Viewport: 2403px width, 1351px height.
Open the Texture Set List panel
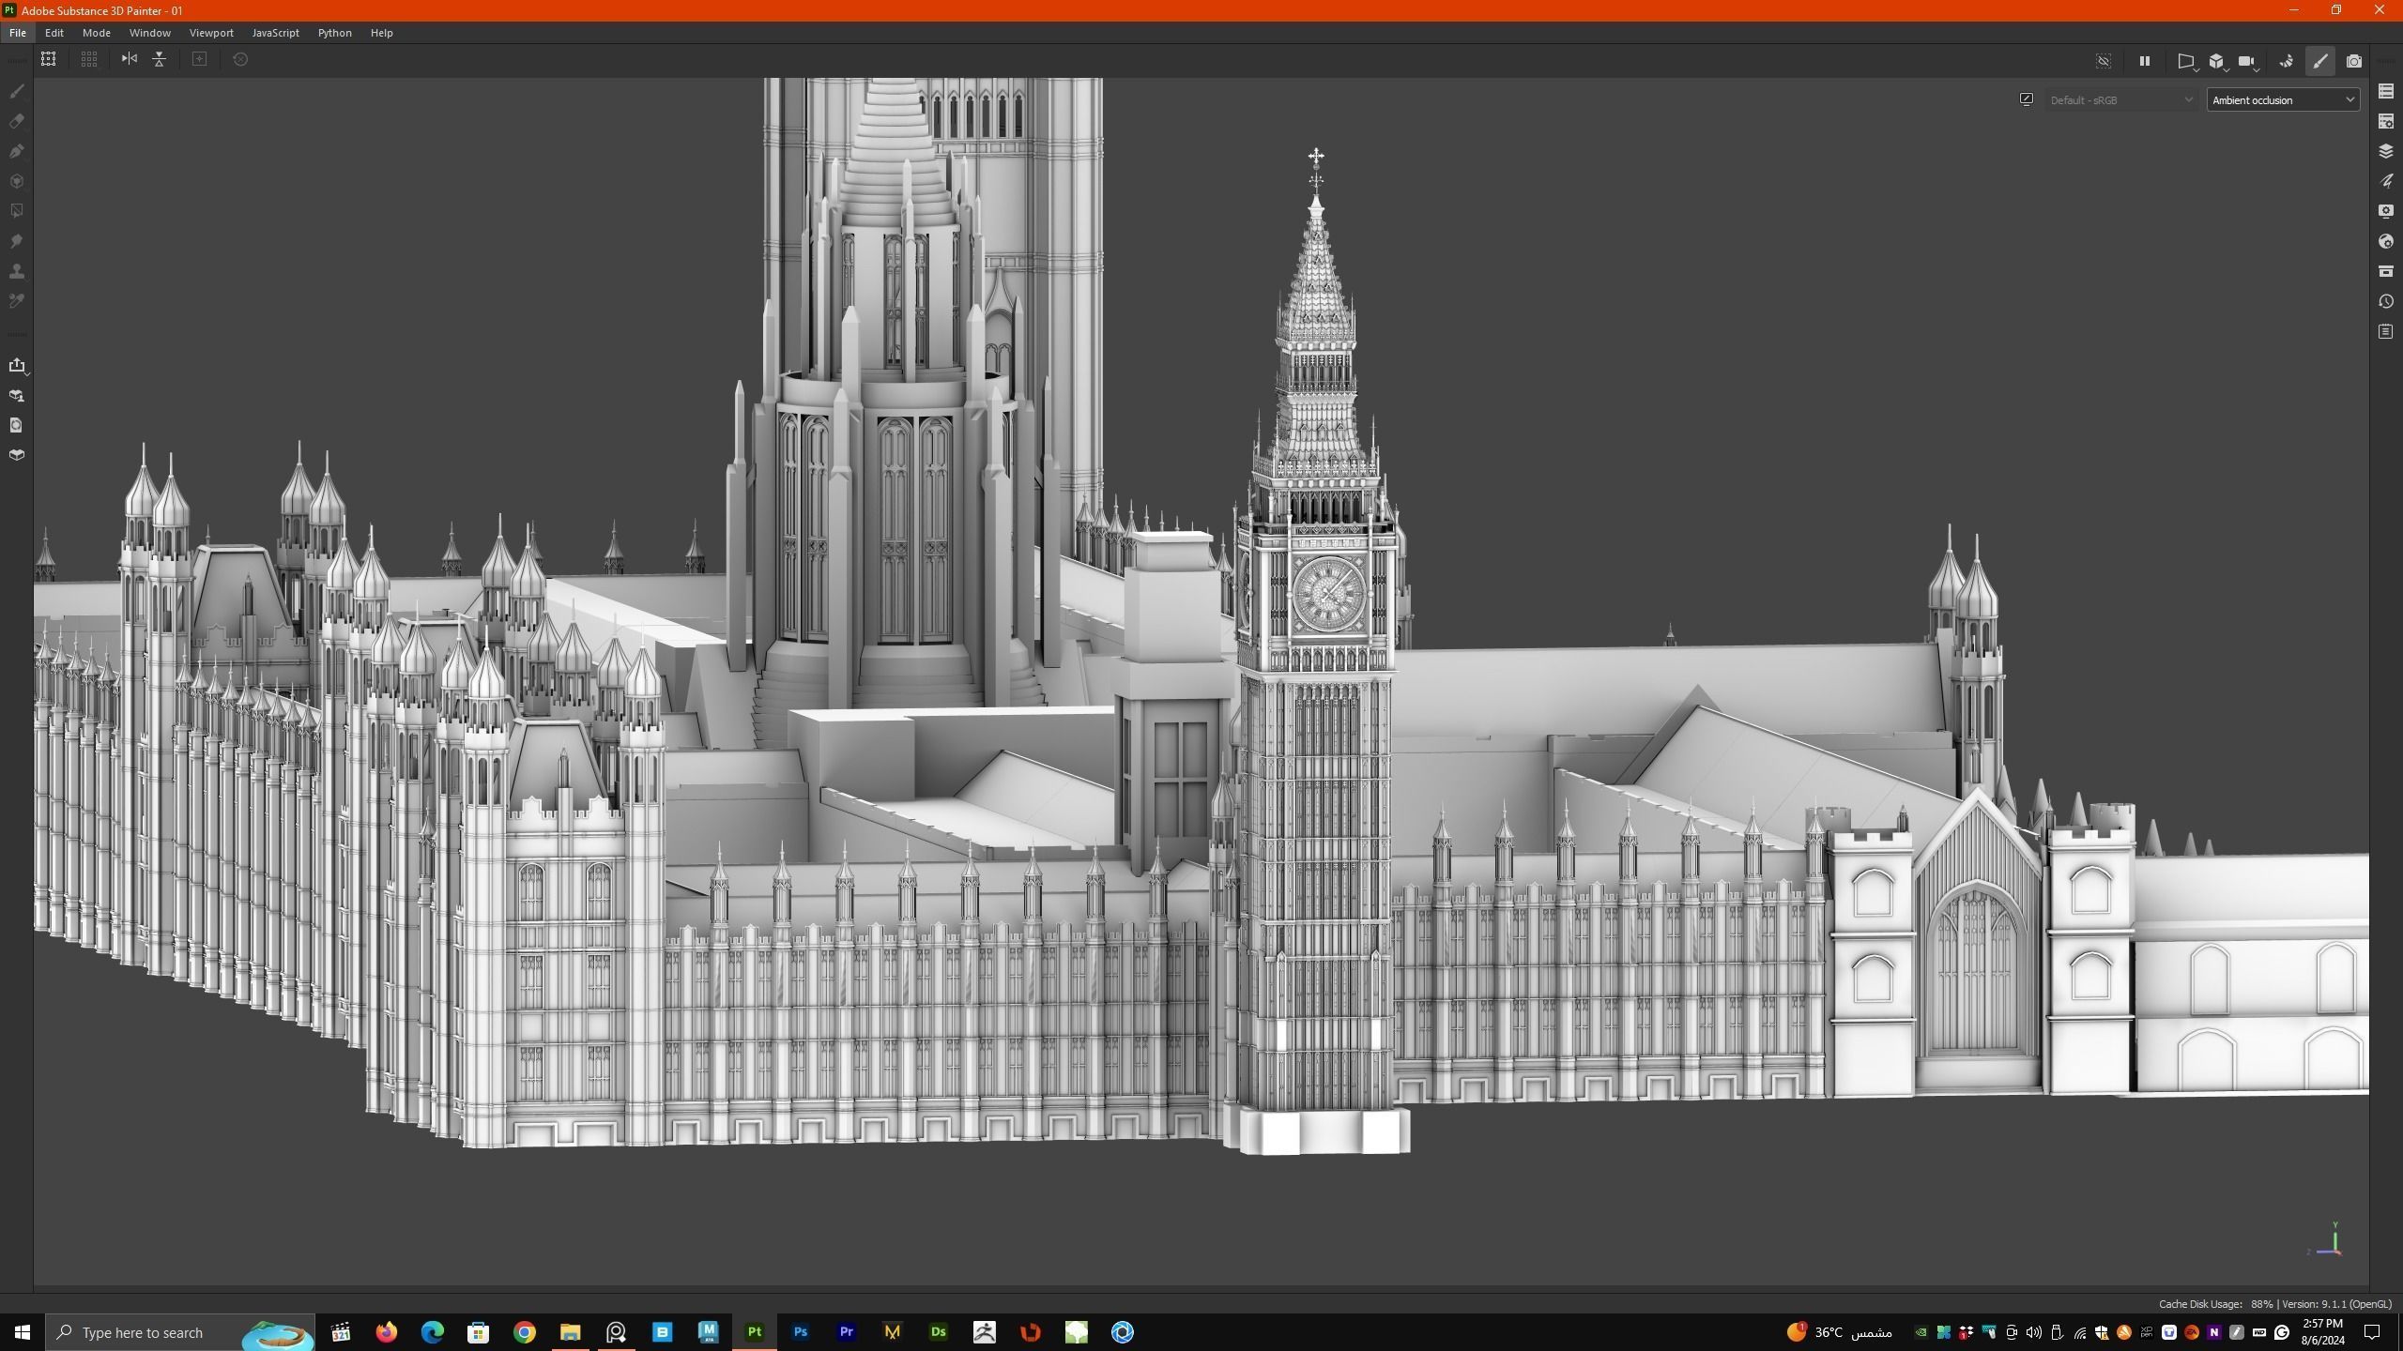point(2386,91)
